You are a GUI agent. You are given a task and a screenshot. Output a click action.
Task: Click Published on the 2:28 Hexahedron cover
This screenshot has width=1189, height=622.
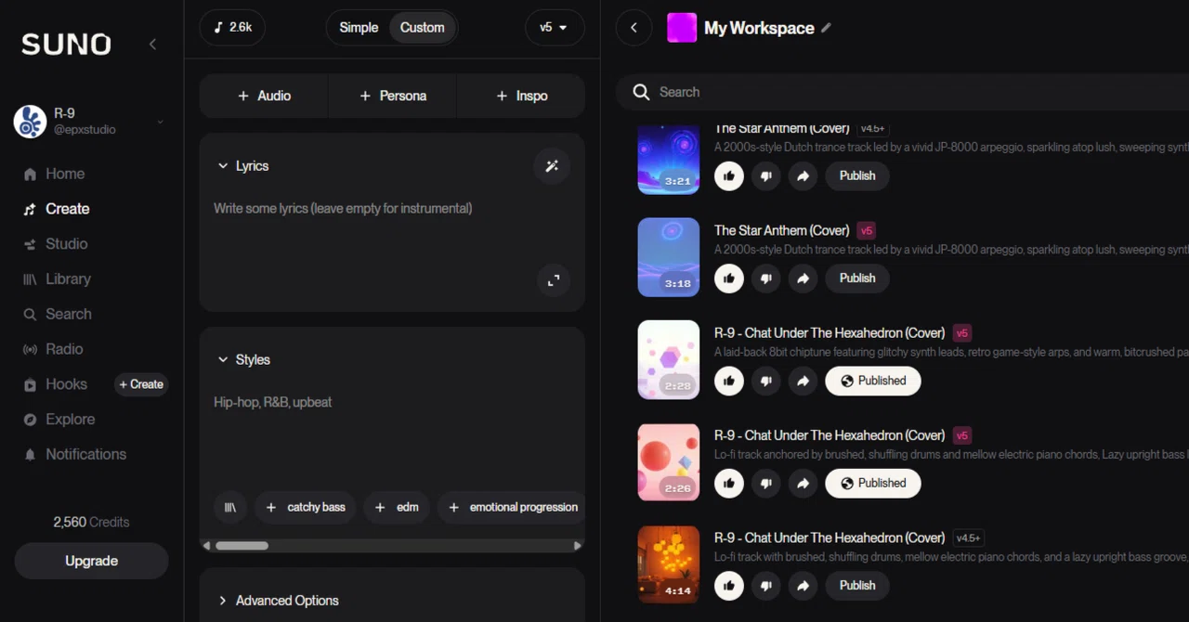(873, 381)
